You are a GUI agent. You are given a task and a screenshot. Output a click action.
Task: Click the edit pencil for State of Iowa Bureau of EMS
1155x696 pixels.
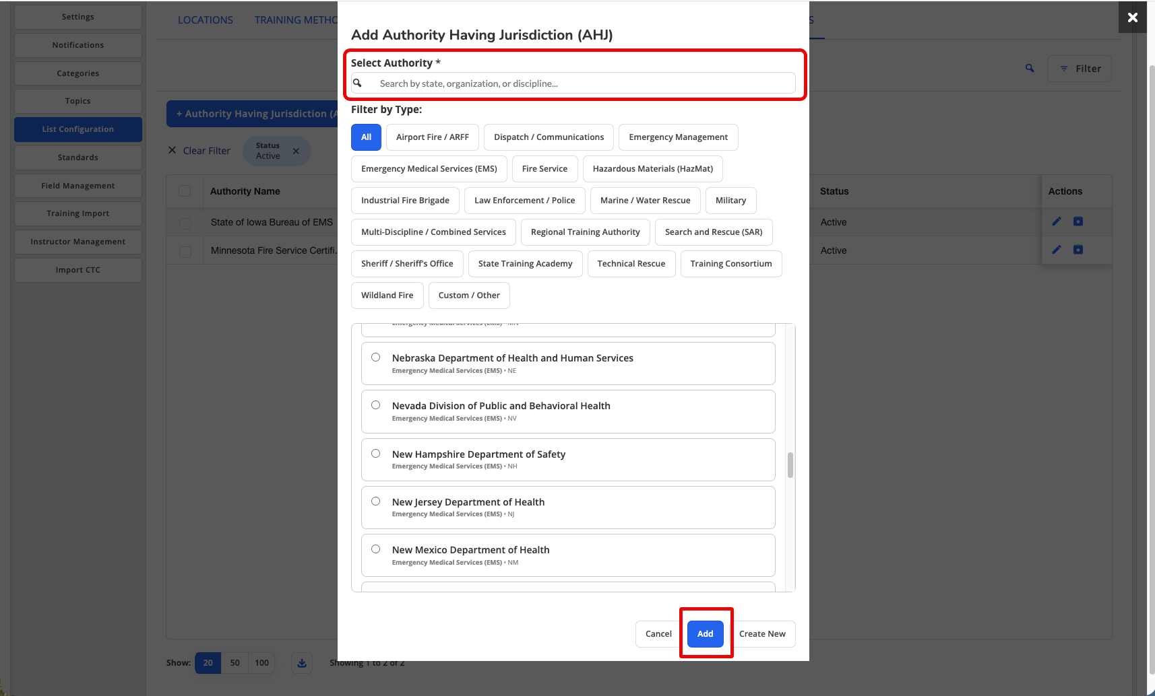tap(1057, 221)
